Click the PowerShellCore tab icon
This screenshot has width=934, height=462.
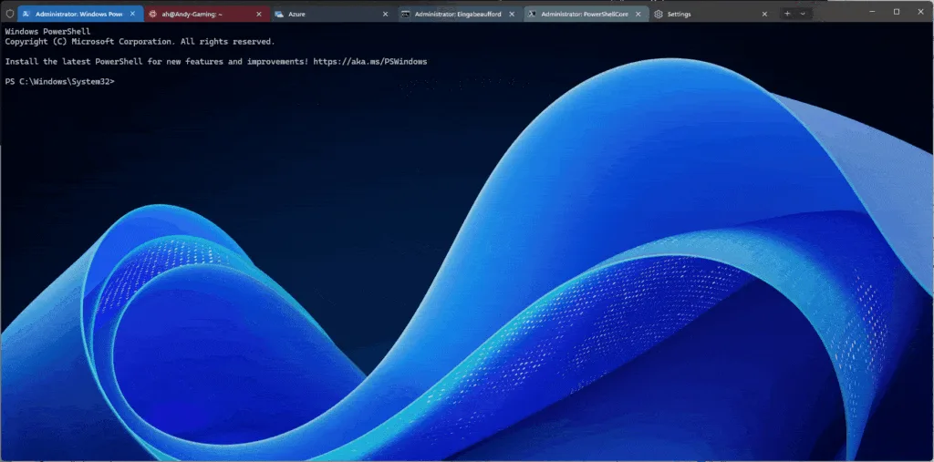(532, 14)
